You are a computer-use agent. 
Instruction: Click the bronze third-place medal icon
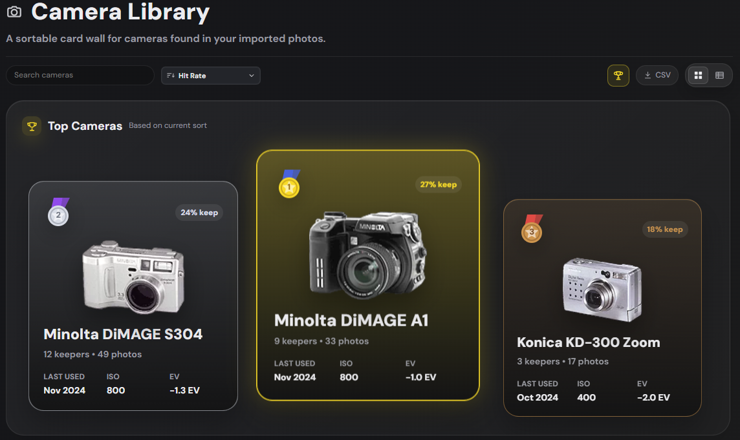point(532,229)
